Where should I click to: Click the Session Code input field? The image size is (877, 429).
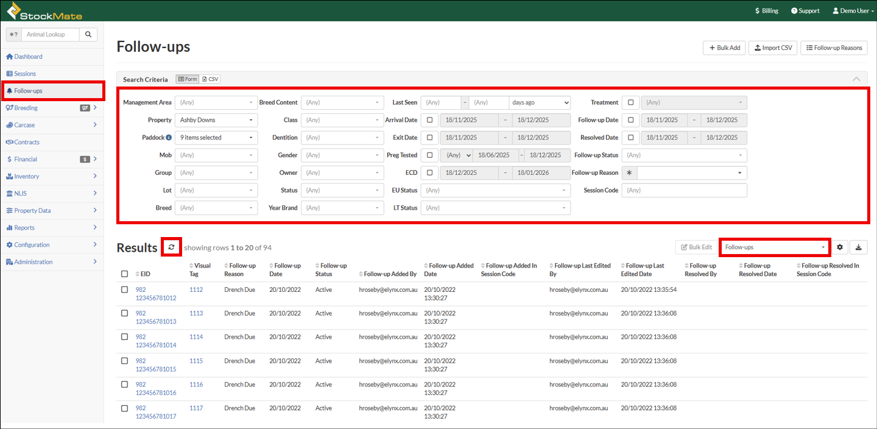pos(684,191)
